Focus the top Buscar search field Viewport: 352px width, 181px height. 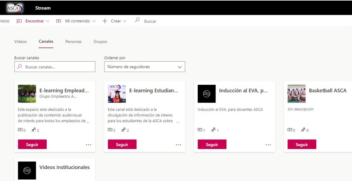click(x=150, y=21)
